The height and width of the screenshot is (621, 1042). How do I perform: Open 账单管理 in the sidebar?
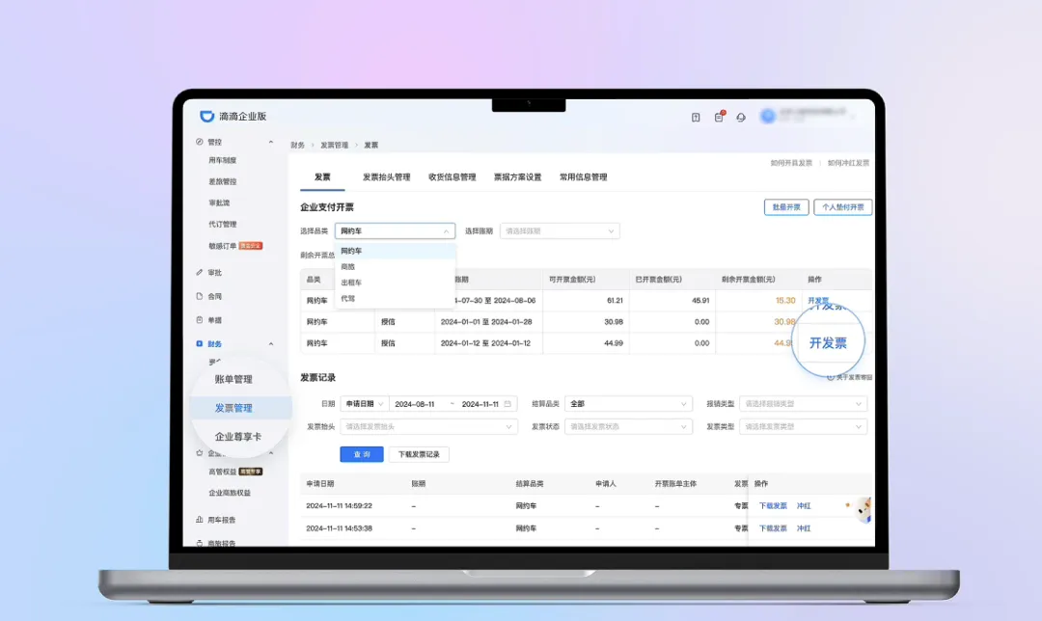click(x=233, y=379)
